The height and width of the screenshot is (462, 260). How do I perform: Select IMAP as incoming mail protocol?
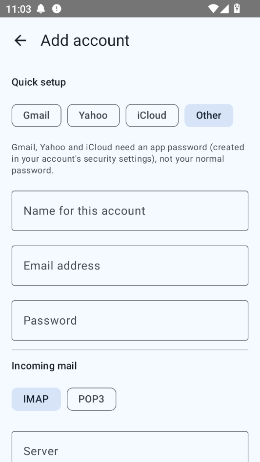click(x=36, y=399)
